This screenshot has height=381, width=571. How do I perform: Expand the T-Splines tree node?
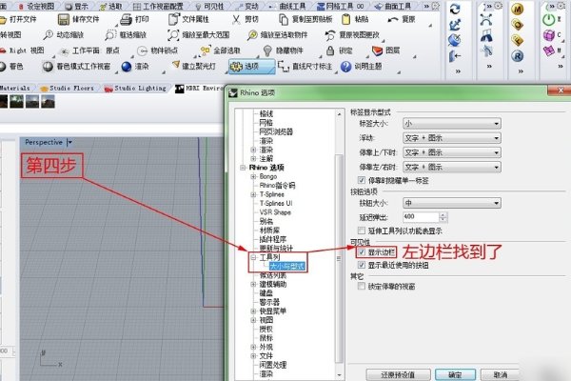coord(253,194)
